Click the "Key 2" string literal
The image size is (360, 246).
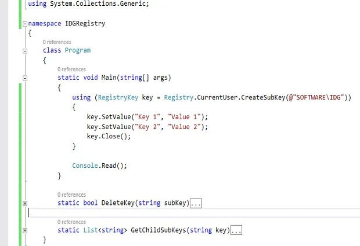coord(147,127)
